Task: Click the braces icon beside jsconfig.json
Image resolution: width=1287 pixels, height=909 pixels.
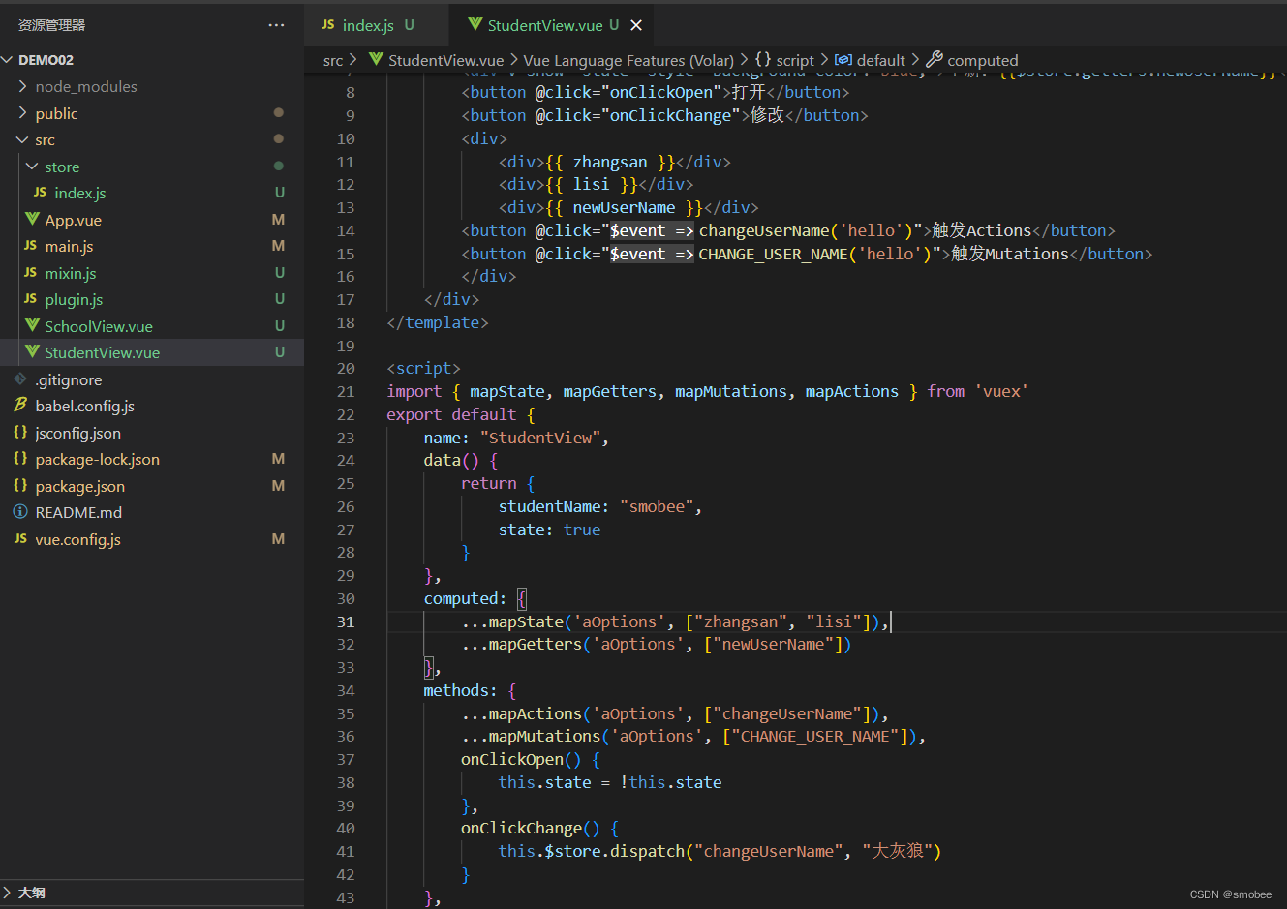Action: coord(20,432)
